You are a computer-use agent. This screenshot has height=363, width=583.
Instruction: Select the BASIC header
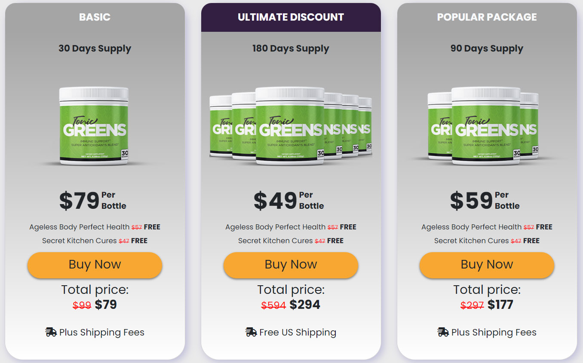tap(95, 17)
